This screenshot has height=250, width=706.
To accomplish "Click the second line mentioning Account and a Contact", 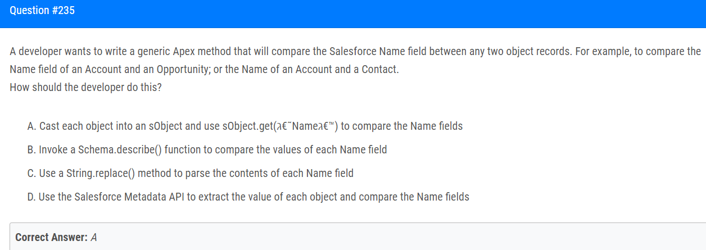I will (x=204, y=71).
